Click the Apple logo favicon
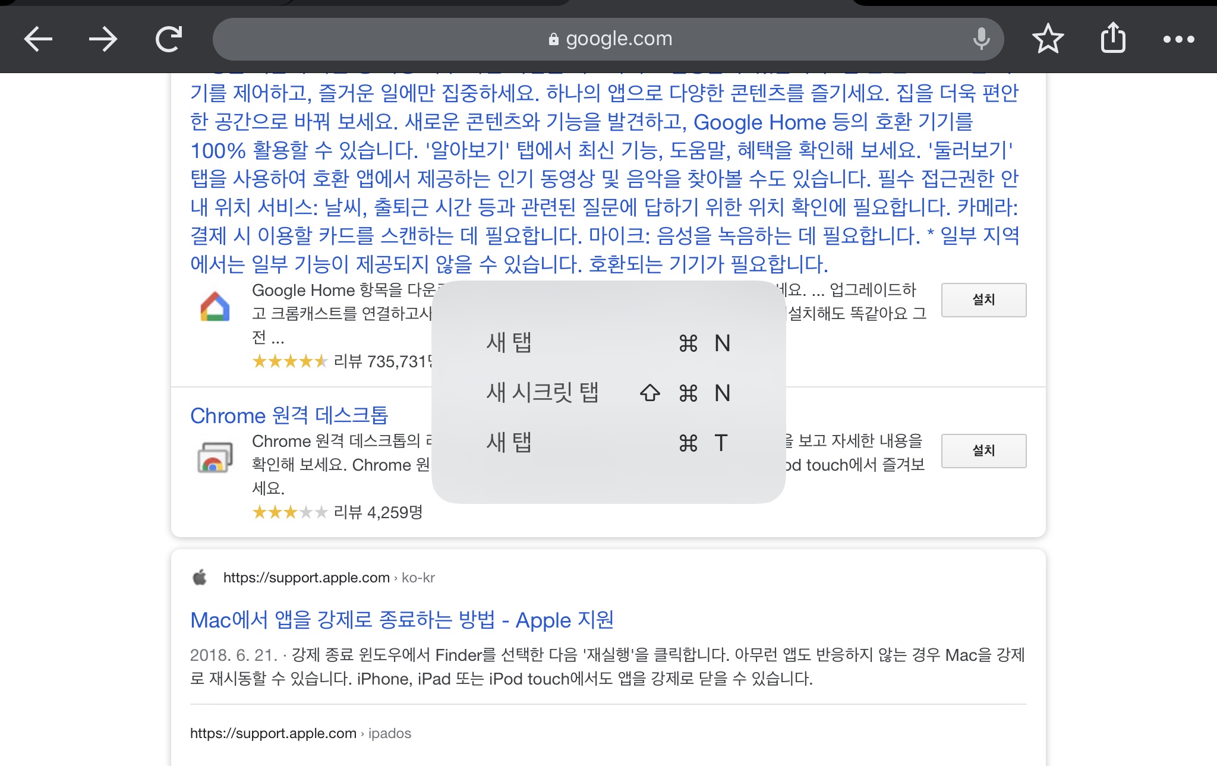The image size is (1217, 766). pos(200,577)
